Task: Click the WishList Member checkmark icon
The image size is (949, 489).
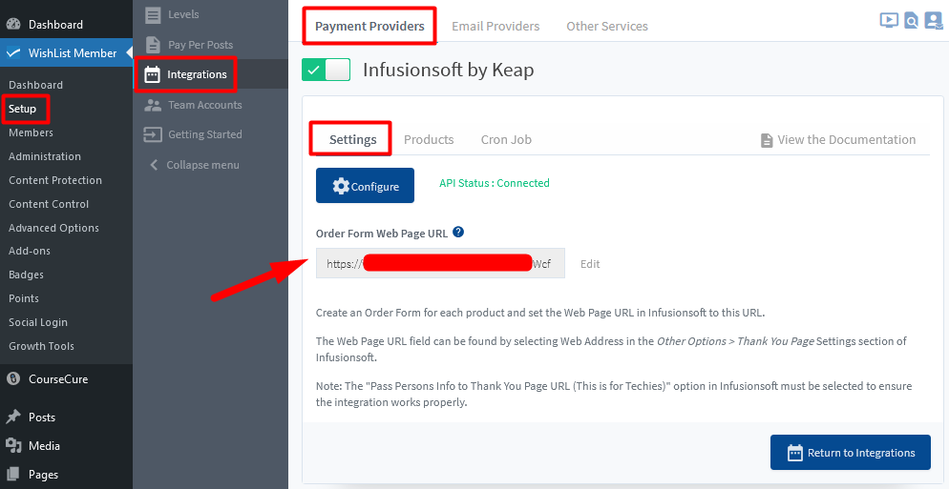Action: pos(13,53)
